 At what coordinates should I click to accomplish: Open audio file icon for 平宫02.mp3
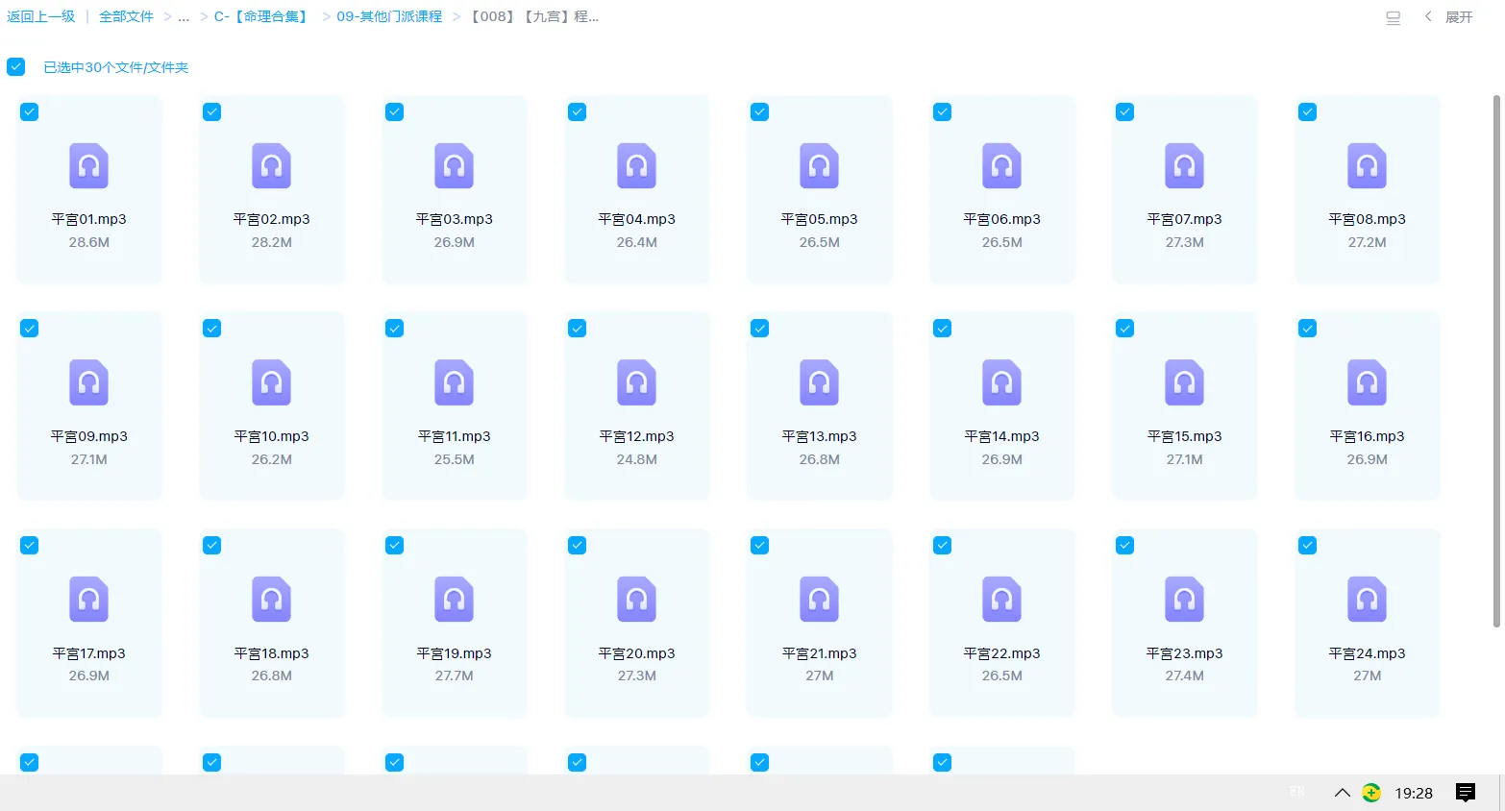coord(271,166)
